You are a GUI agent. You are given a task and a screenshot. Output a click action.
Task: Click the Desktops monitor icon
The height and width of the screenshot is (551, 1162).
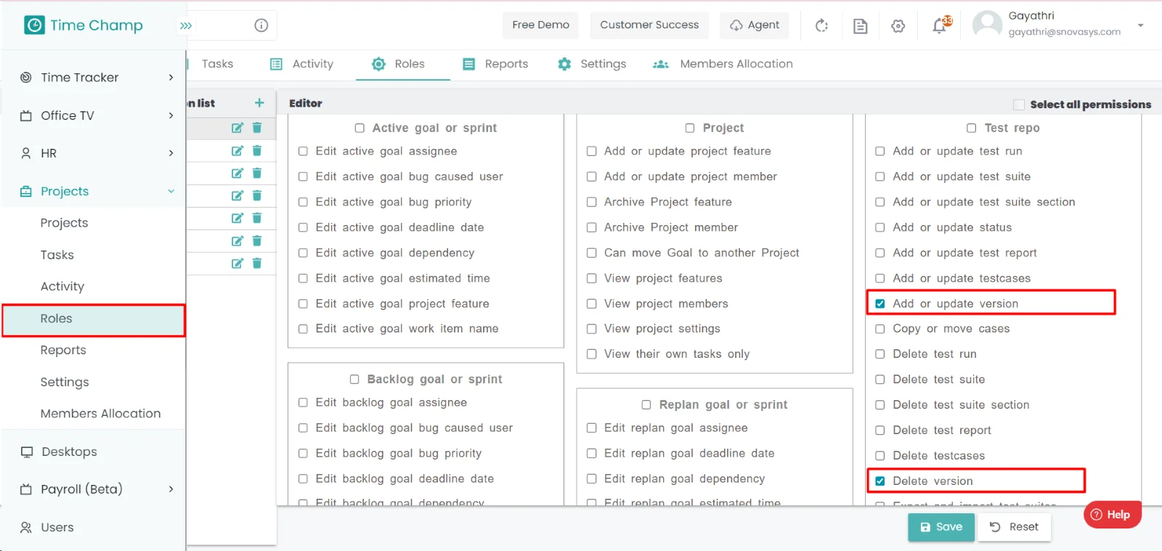[x=27, y=452]
